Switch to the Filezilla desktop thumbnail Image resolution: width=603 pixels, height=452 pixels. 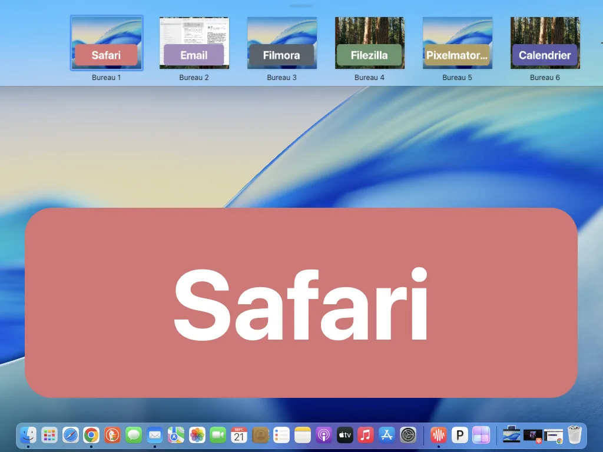[370, 43]
